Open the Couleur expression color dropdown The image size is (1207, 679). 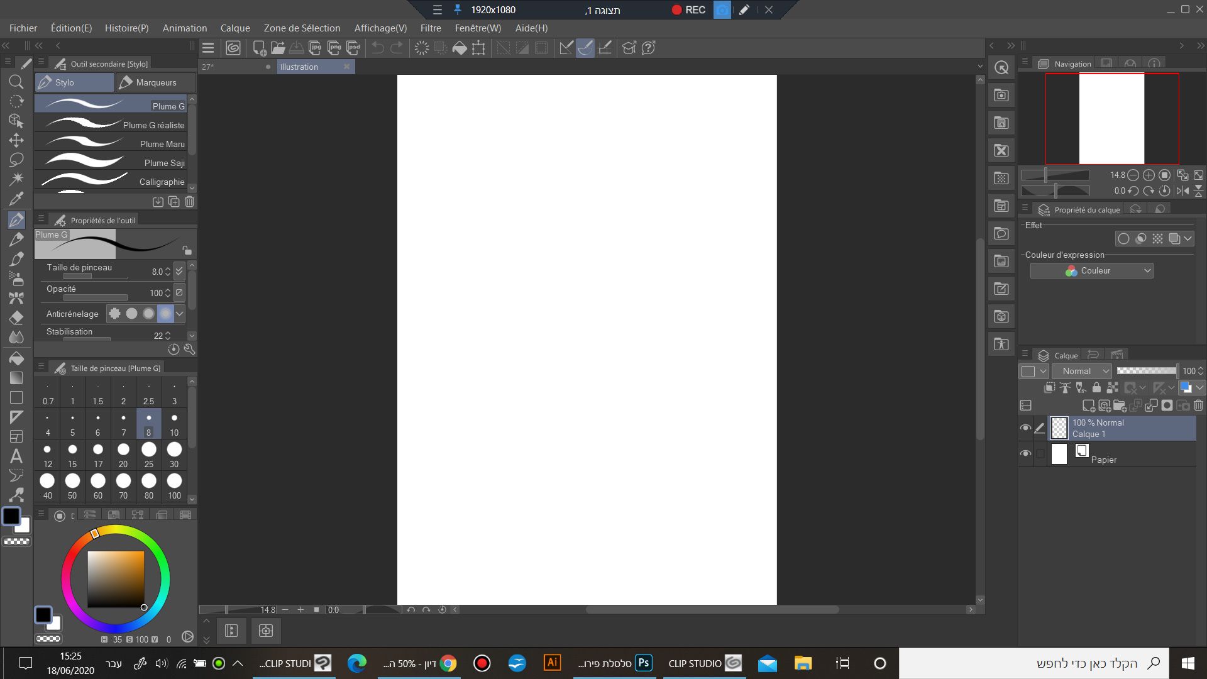click(1091, 270)
